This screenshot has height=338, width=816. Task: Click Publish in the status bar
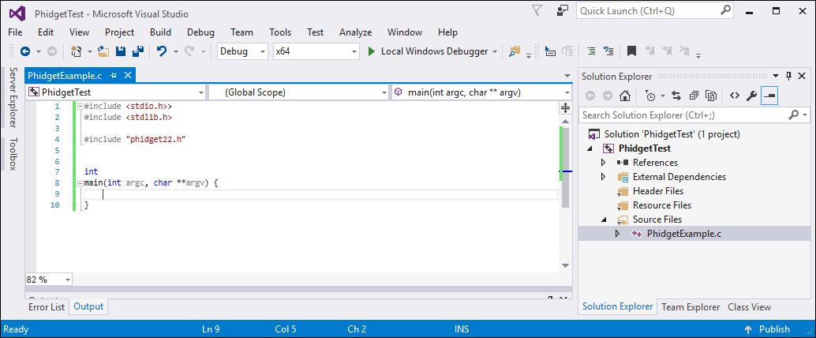click(768, 329)
